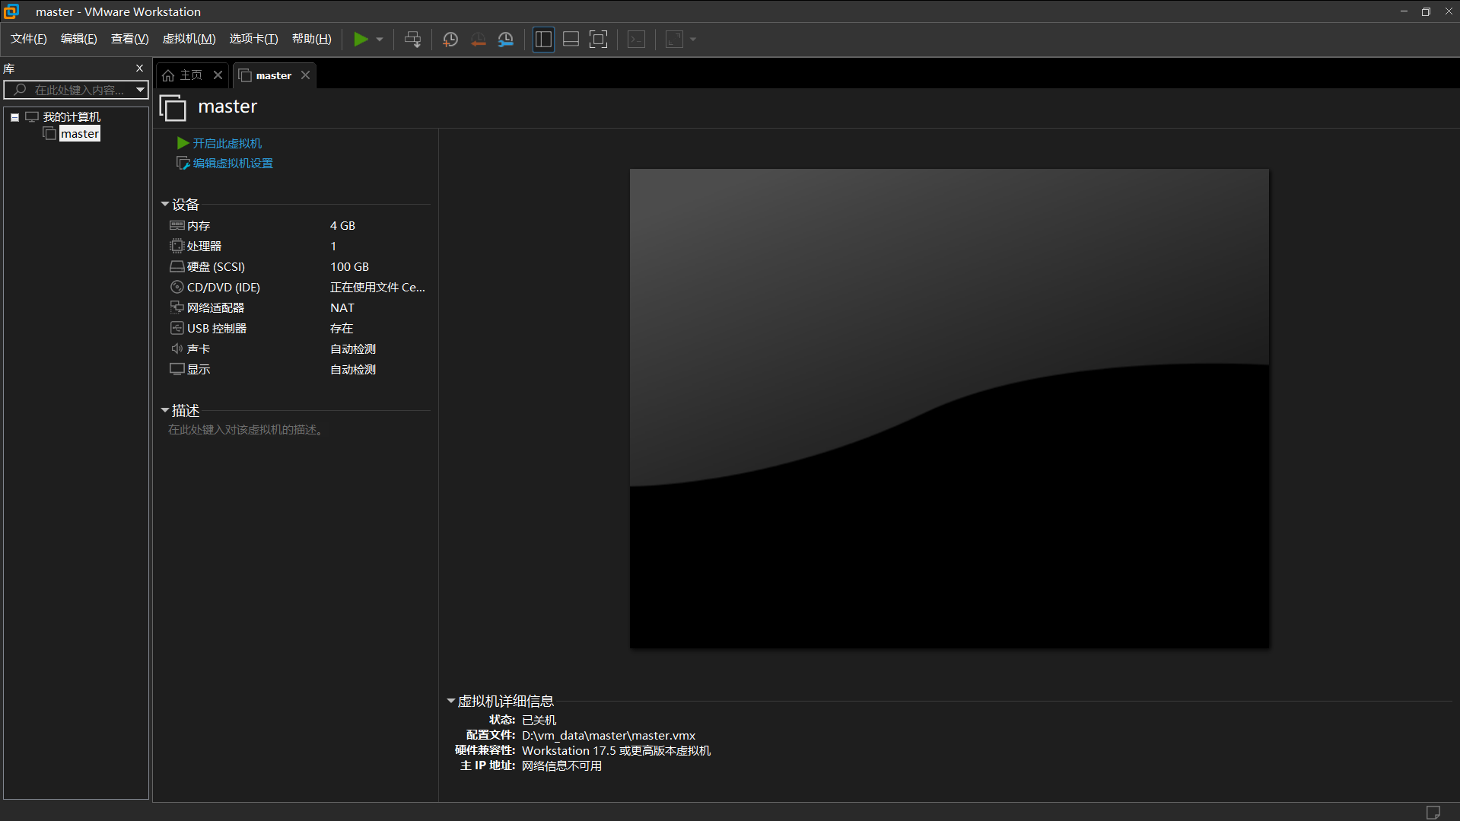Click the 显示 display device row
This screenshot has height=821, width=1460.
point(297,370)
